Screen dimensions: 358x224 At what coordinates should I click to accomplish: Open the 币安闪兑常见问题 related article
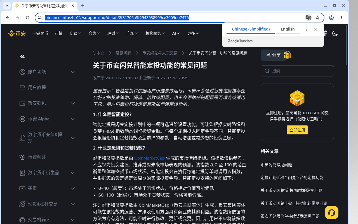tap(276, 165)
